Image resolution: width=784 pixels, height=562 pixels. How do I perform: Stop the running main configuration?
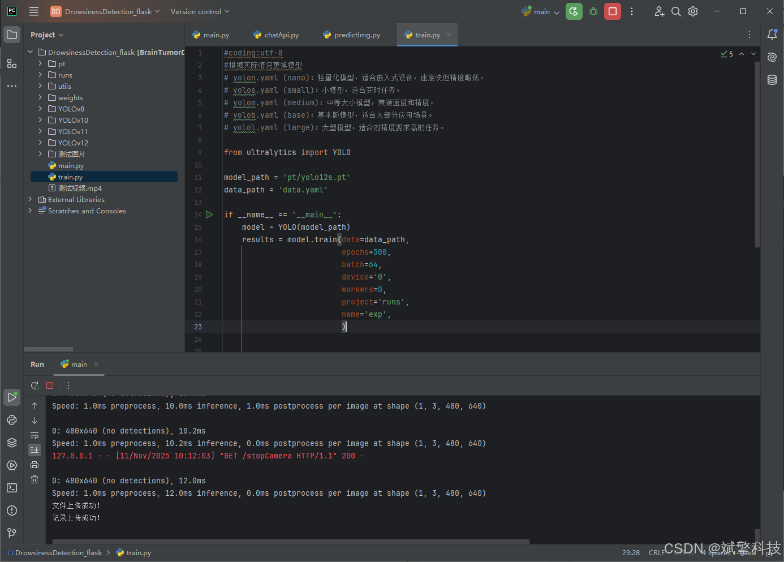(613, 11)
